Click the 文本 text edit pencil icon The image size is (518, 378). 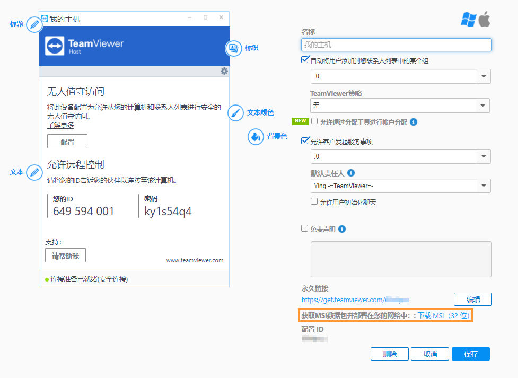click(x=34, y=172)
